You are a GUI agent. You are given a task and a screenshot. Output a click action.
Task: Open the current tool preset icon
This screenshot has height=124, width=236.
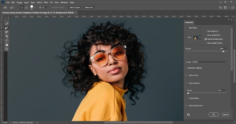click(x=12, y=8)
